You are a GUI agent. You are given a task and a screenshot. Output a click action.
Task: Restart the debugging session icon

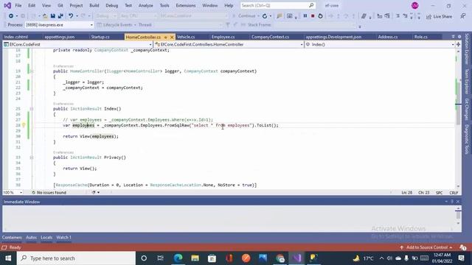(320, 16)
